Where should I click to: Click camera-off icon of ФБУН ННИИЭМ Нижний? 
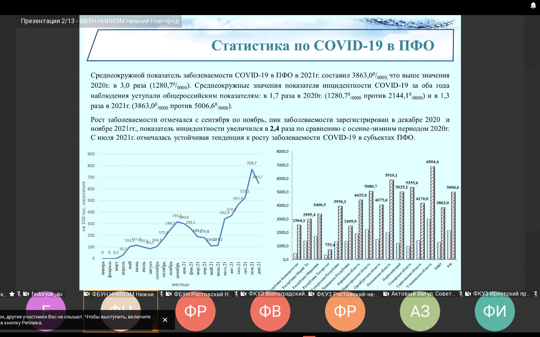87,294
